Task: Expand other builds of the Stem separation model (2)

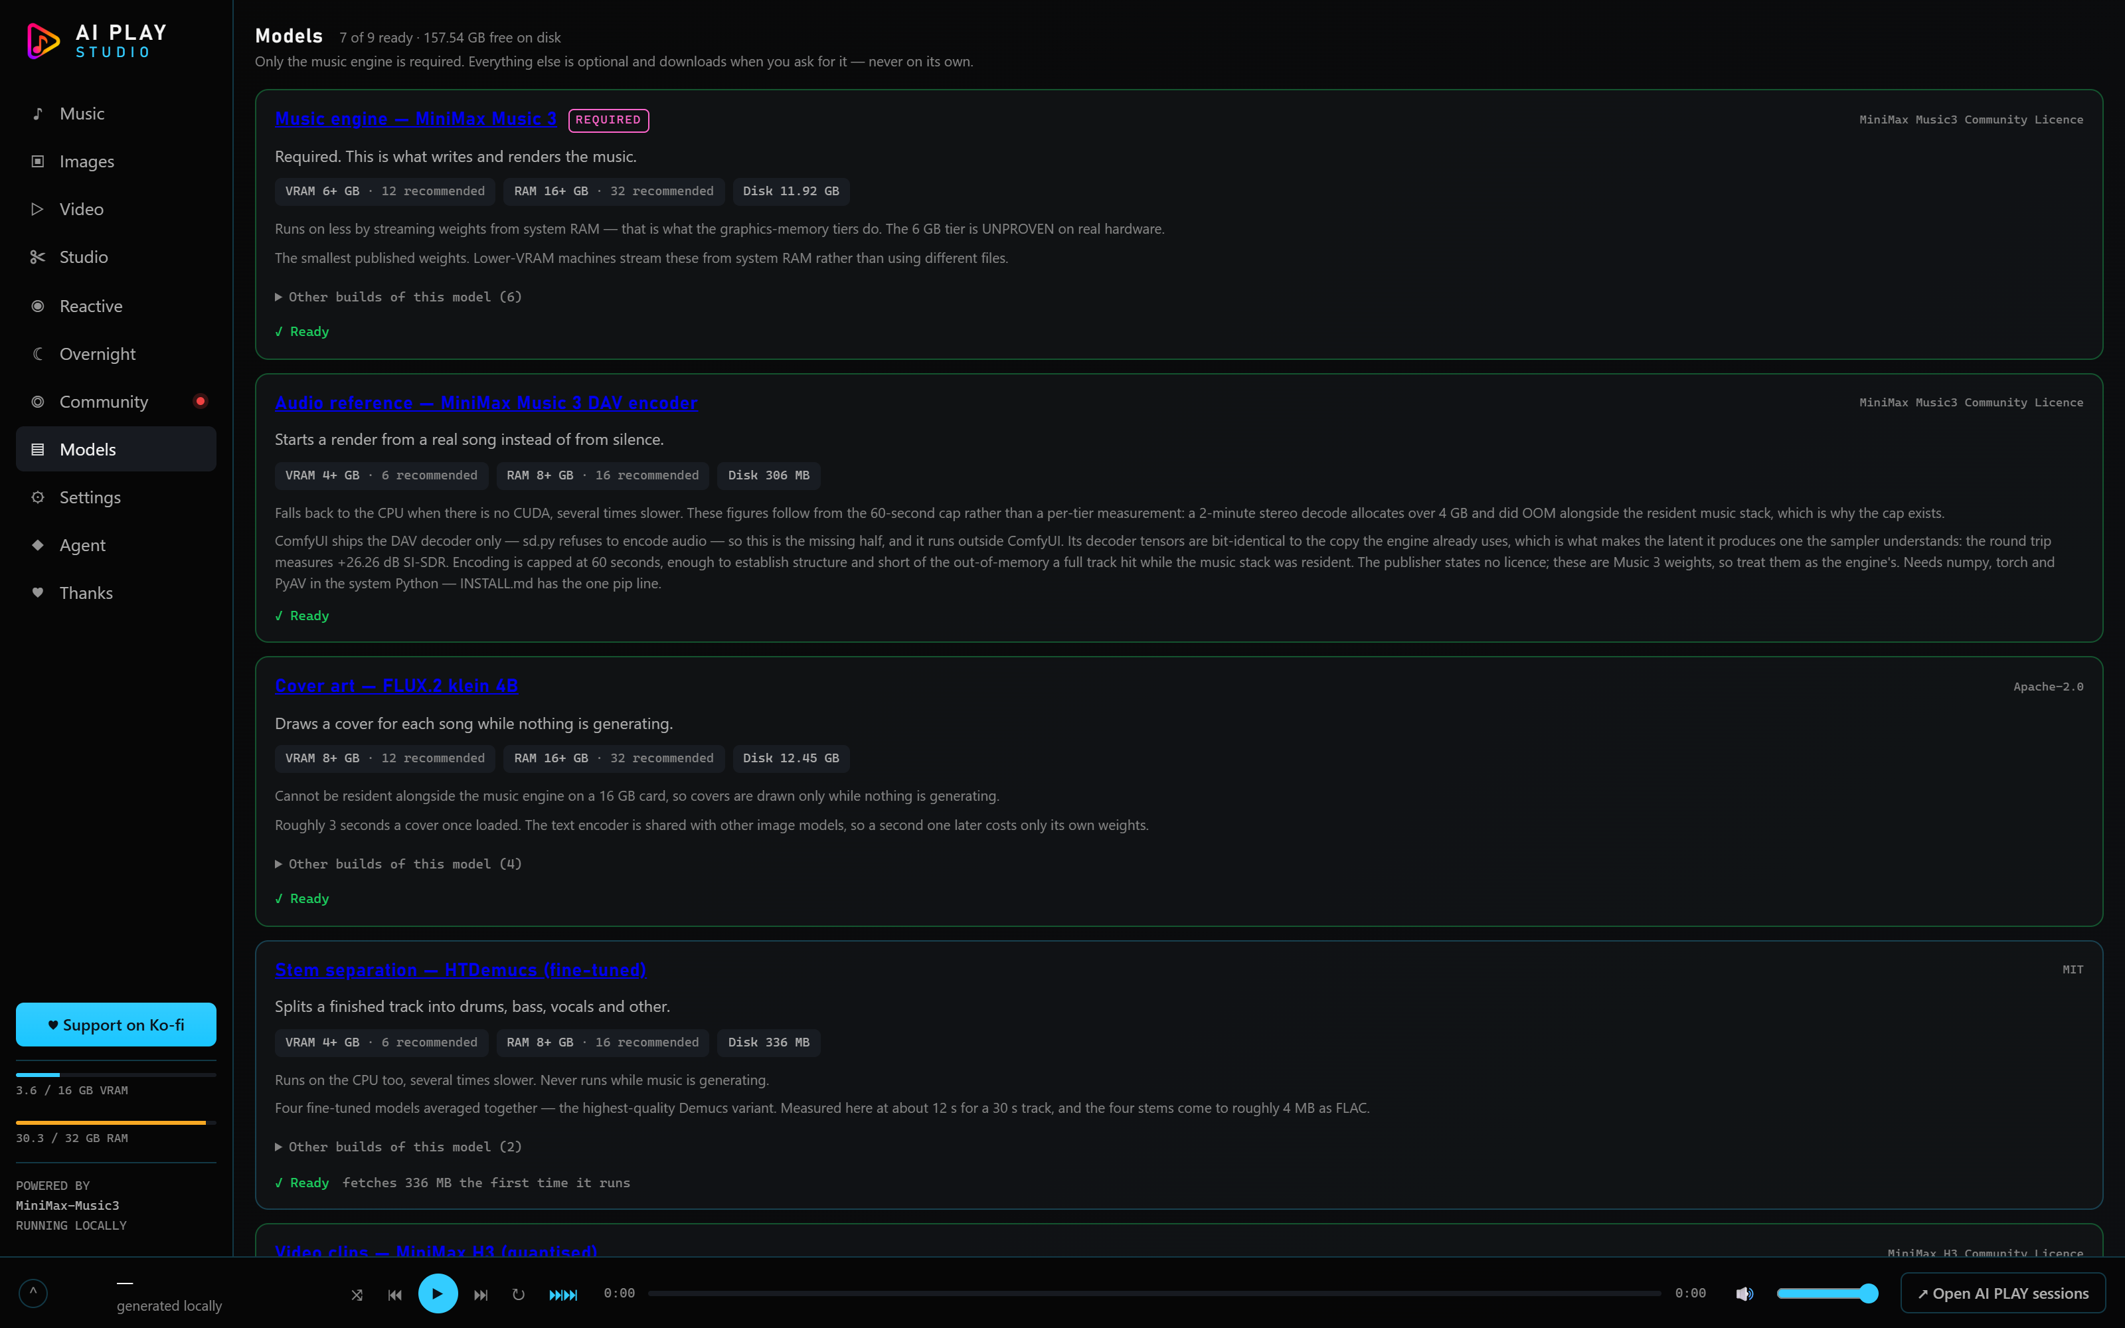Action: coord(398,1147)
